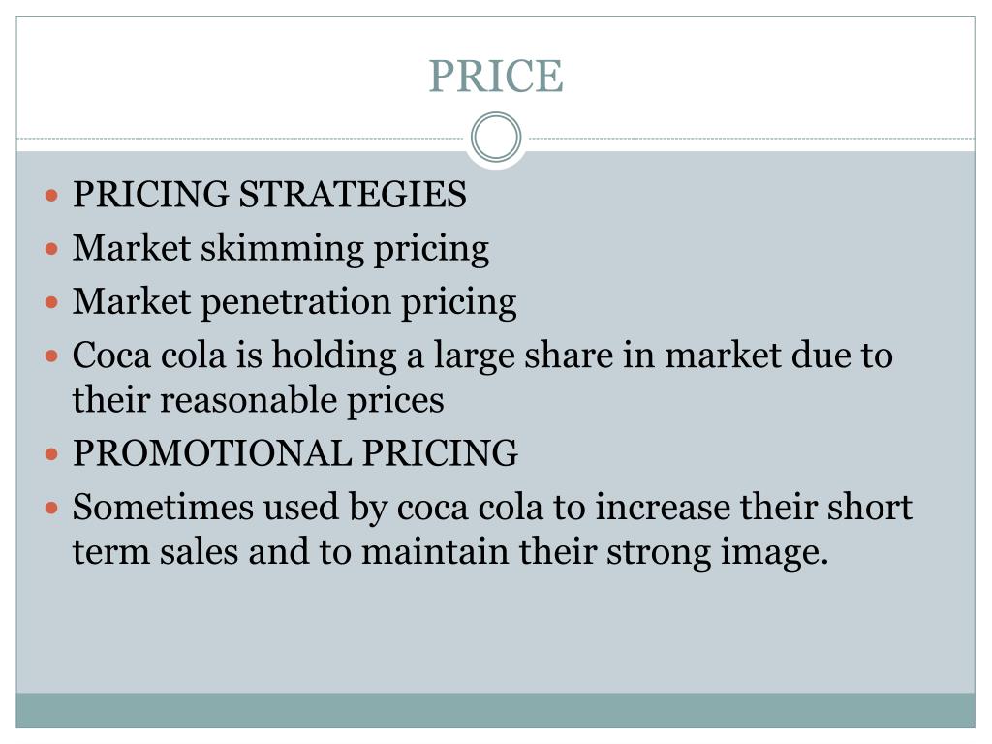Click the words 'their reasonable prices'
This screenshot has height=744, width=992.
point(258,400)
